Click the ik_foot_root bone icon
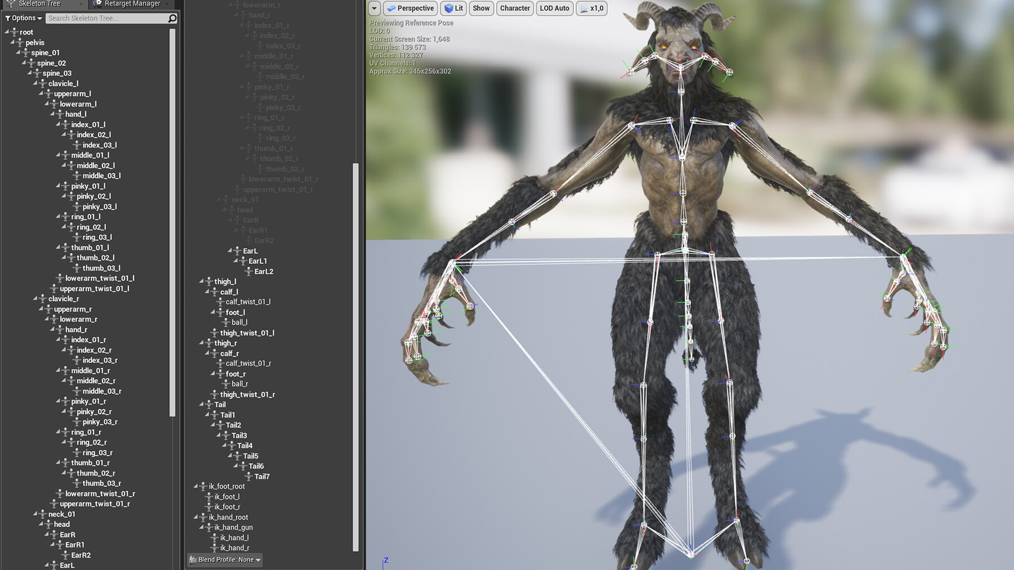This screenshot has height=570, width=1014. [203, 486]
